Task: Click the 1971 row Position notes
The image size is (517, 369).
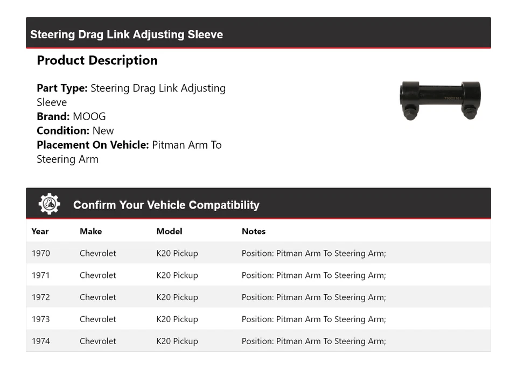Action: [x=313, y=275]
